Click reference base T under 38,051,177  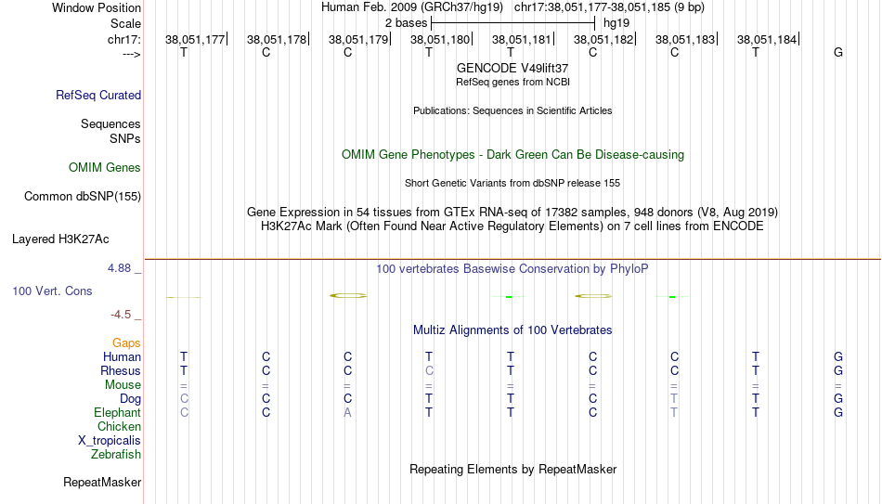pos(184,52)
